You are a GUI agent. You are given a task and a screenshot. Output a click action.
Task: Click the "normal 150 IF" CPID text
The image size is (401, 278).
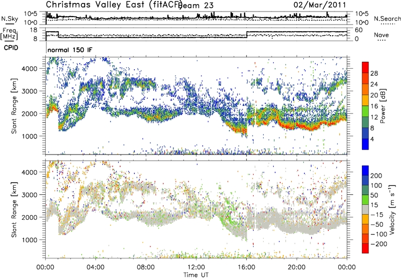point(70,50)
